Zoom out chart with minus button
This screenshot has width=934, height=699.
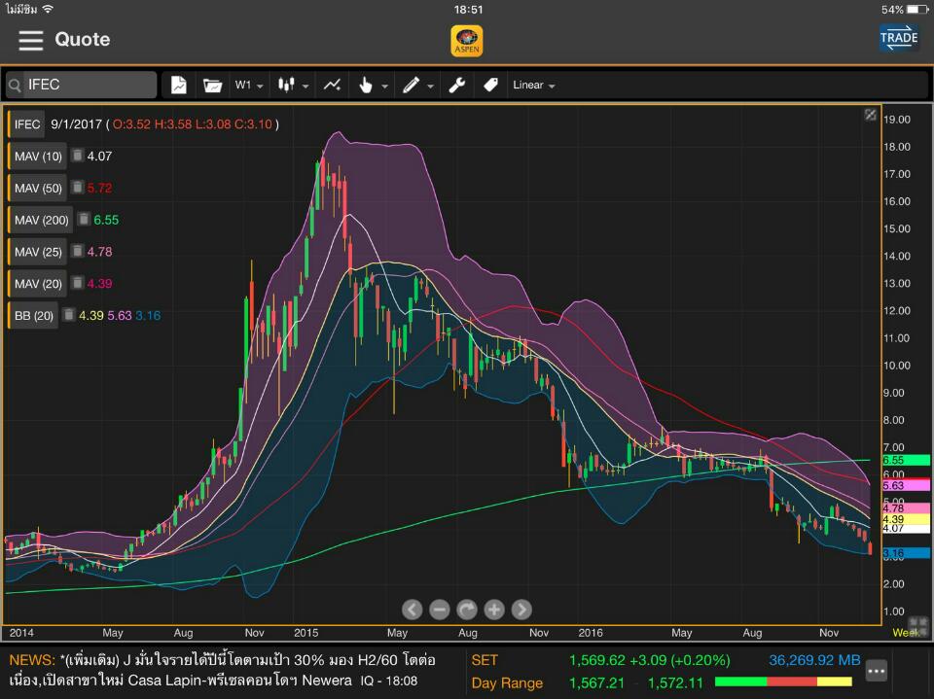[x=440, y=610]
